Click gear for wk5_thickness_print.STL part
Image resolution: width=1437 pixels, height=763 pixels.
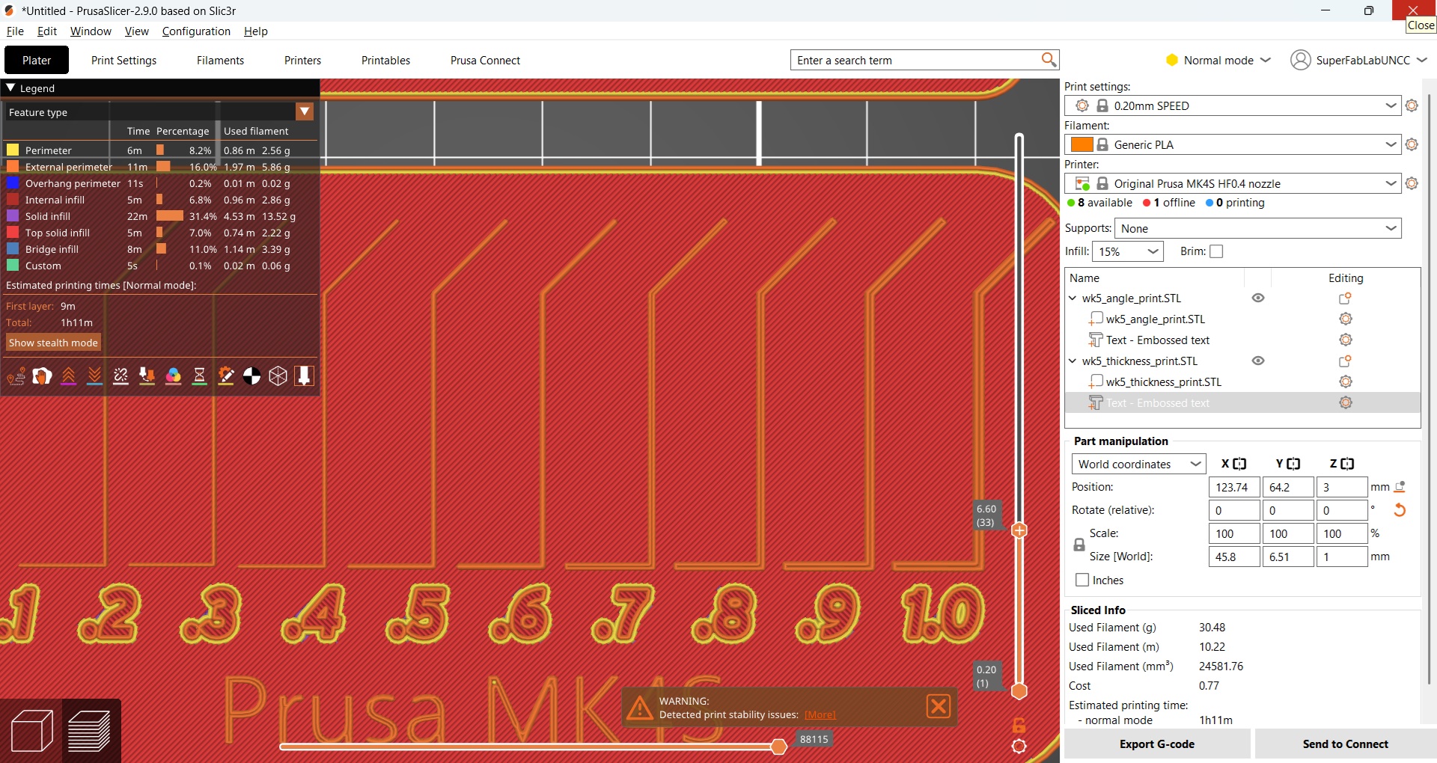point(1345,381)
